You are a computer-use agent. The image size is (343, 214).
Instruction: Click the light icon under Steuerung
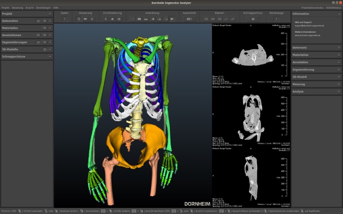(x=92, y=19)
